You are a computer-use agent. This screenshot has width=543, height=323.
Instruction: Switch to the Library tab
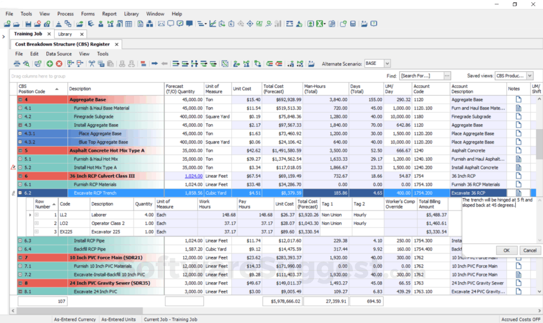(65, 34)
